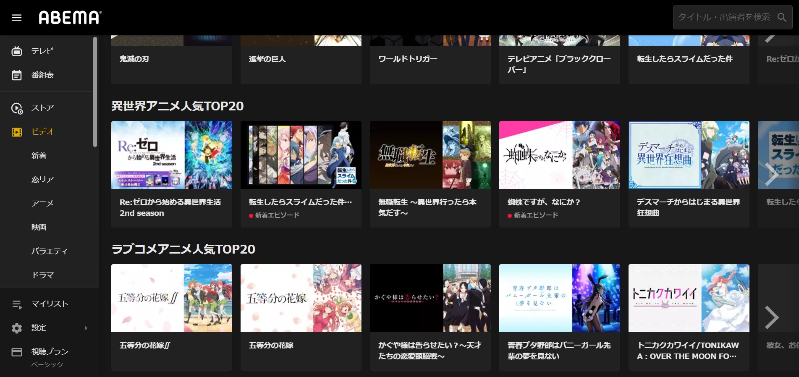Expand the 設定 submenu arrow
The width and height of the screenshot is (799, 377).
click(x=86, y=328)
